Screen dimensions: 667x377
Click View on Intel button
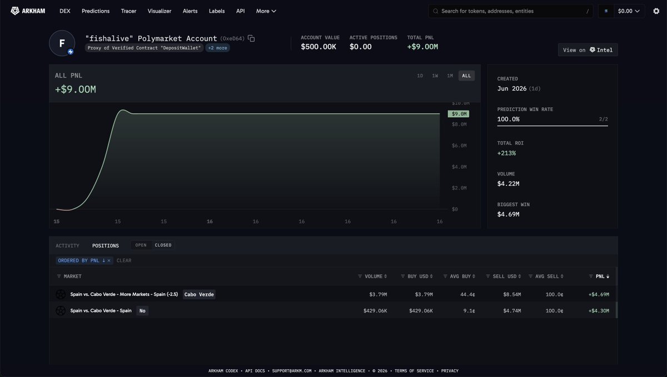[x=588, y=49]
